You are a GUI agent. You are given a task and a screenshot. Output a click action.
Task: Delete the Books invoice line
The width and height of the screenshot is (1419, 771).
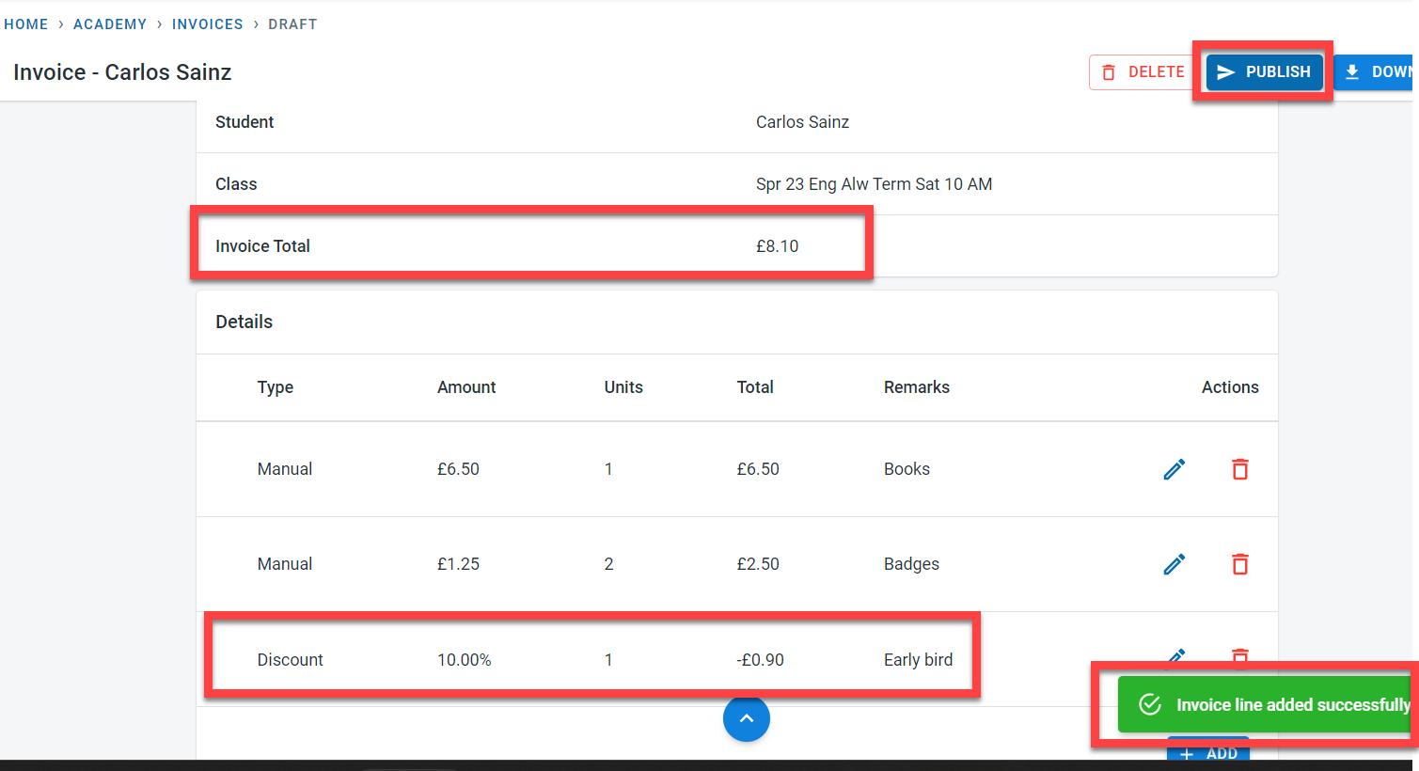[x=1240, y=469]
